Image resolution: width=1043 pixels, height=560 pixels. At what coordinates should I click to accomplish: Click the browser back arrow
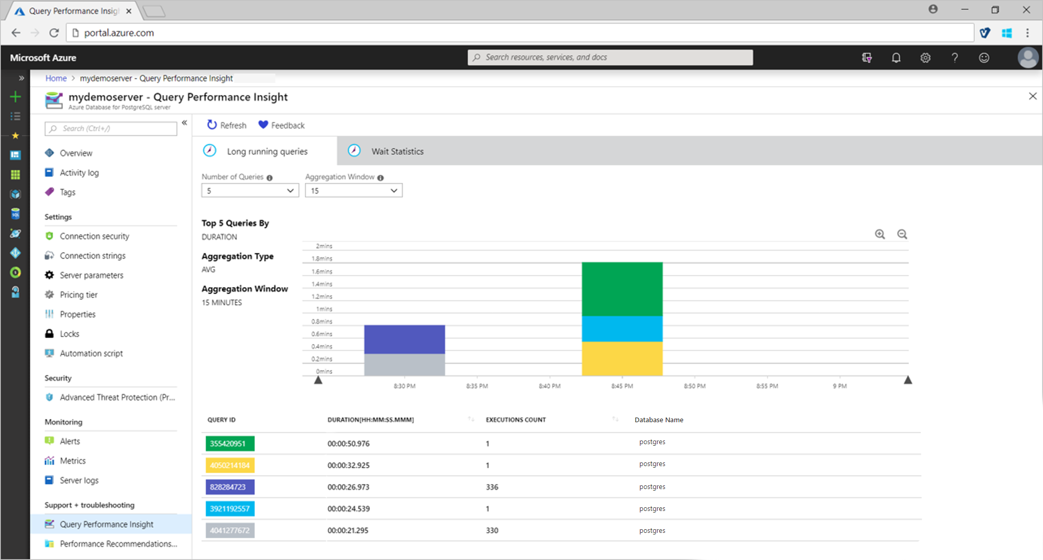pos(16,33)
